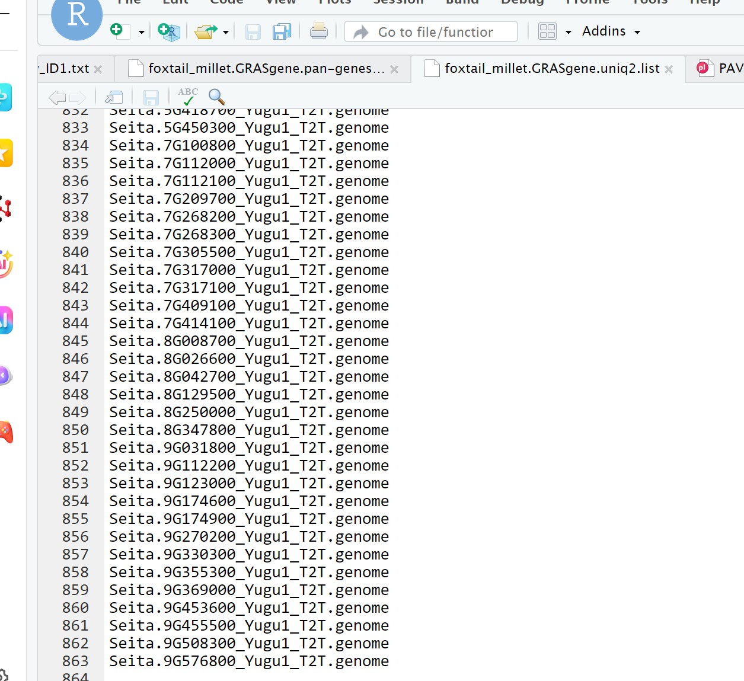Click line Seita.7G414100_Yugu1_T2T.genome
Viewport: 744px width, 681px height.
tap(249, 324)
